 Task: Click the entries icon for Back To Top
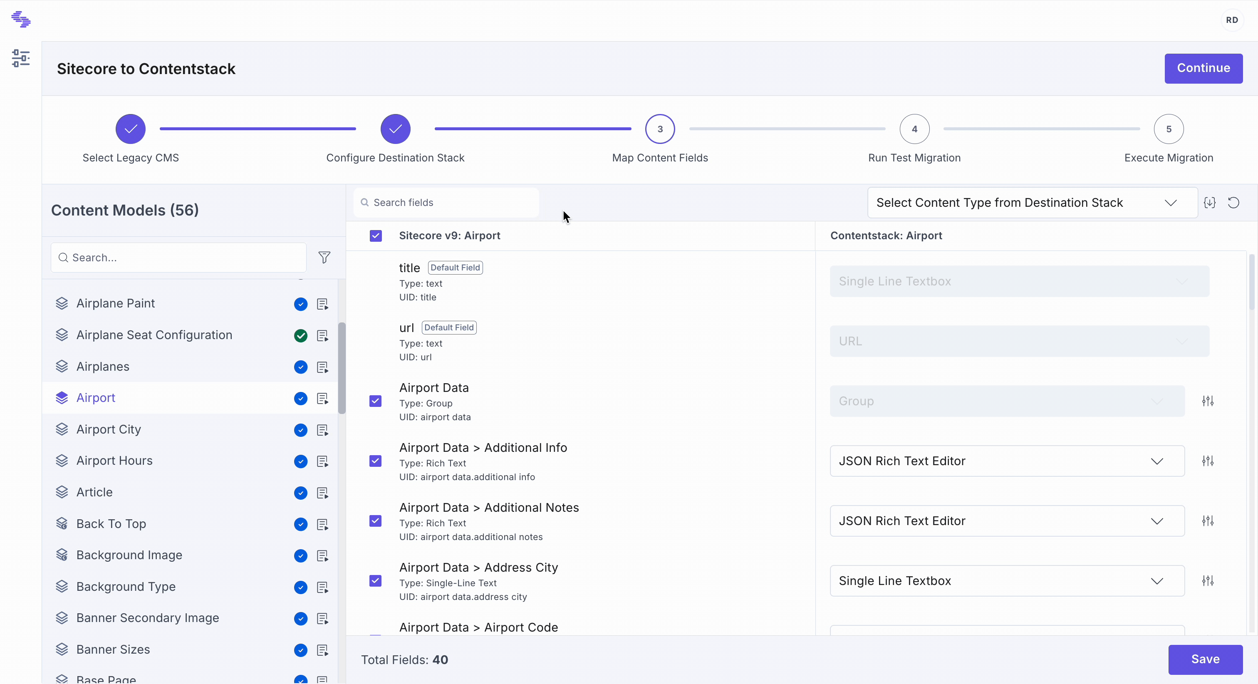click(x=322, y=524)
